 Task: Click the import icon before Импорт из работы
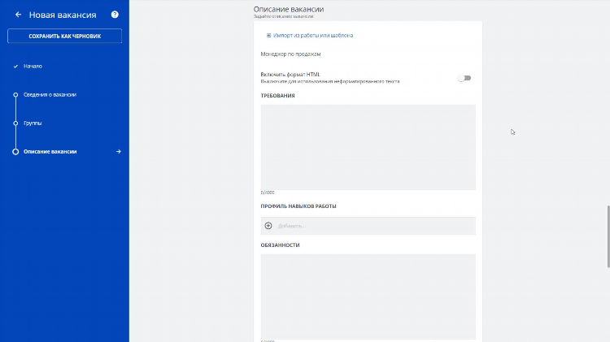coord(268,36)
